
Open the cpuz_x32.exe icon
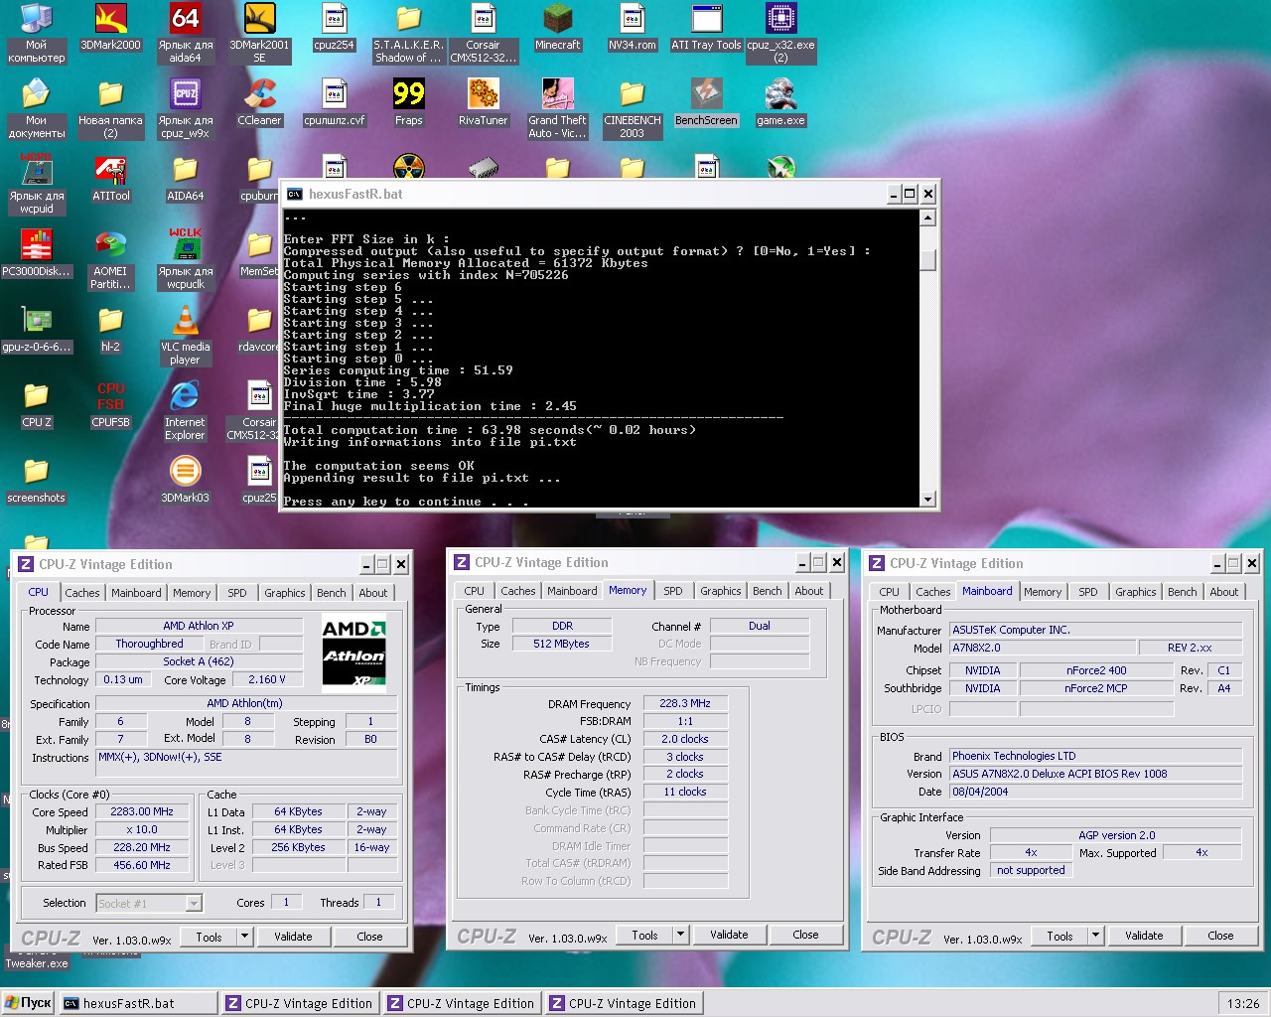pos(780,33)
